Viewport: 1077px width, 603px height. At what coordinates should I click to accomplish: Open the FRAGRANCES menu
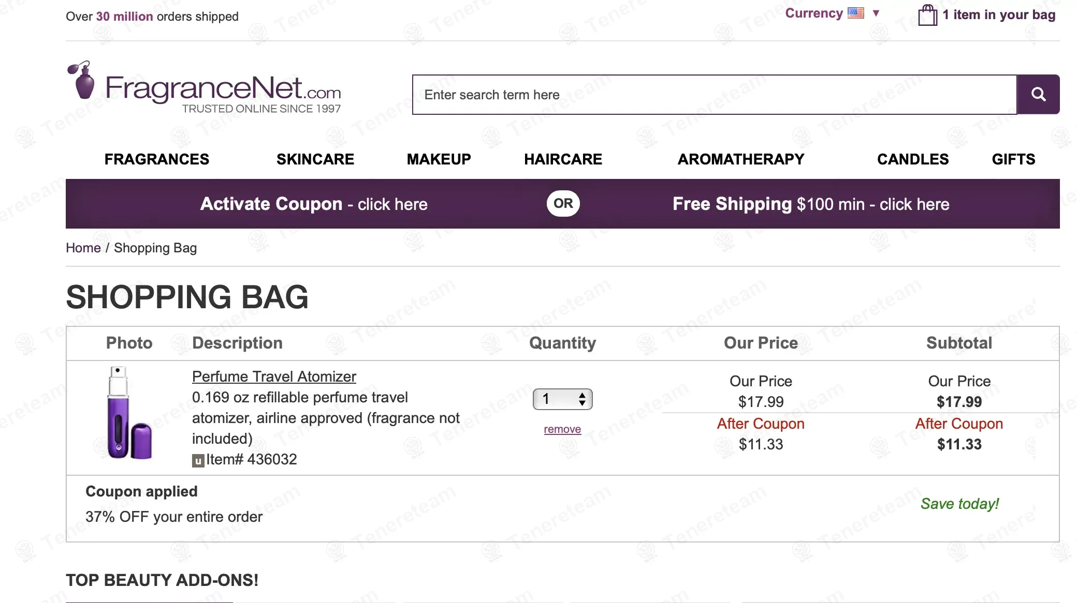coord(157,159)
